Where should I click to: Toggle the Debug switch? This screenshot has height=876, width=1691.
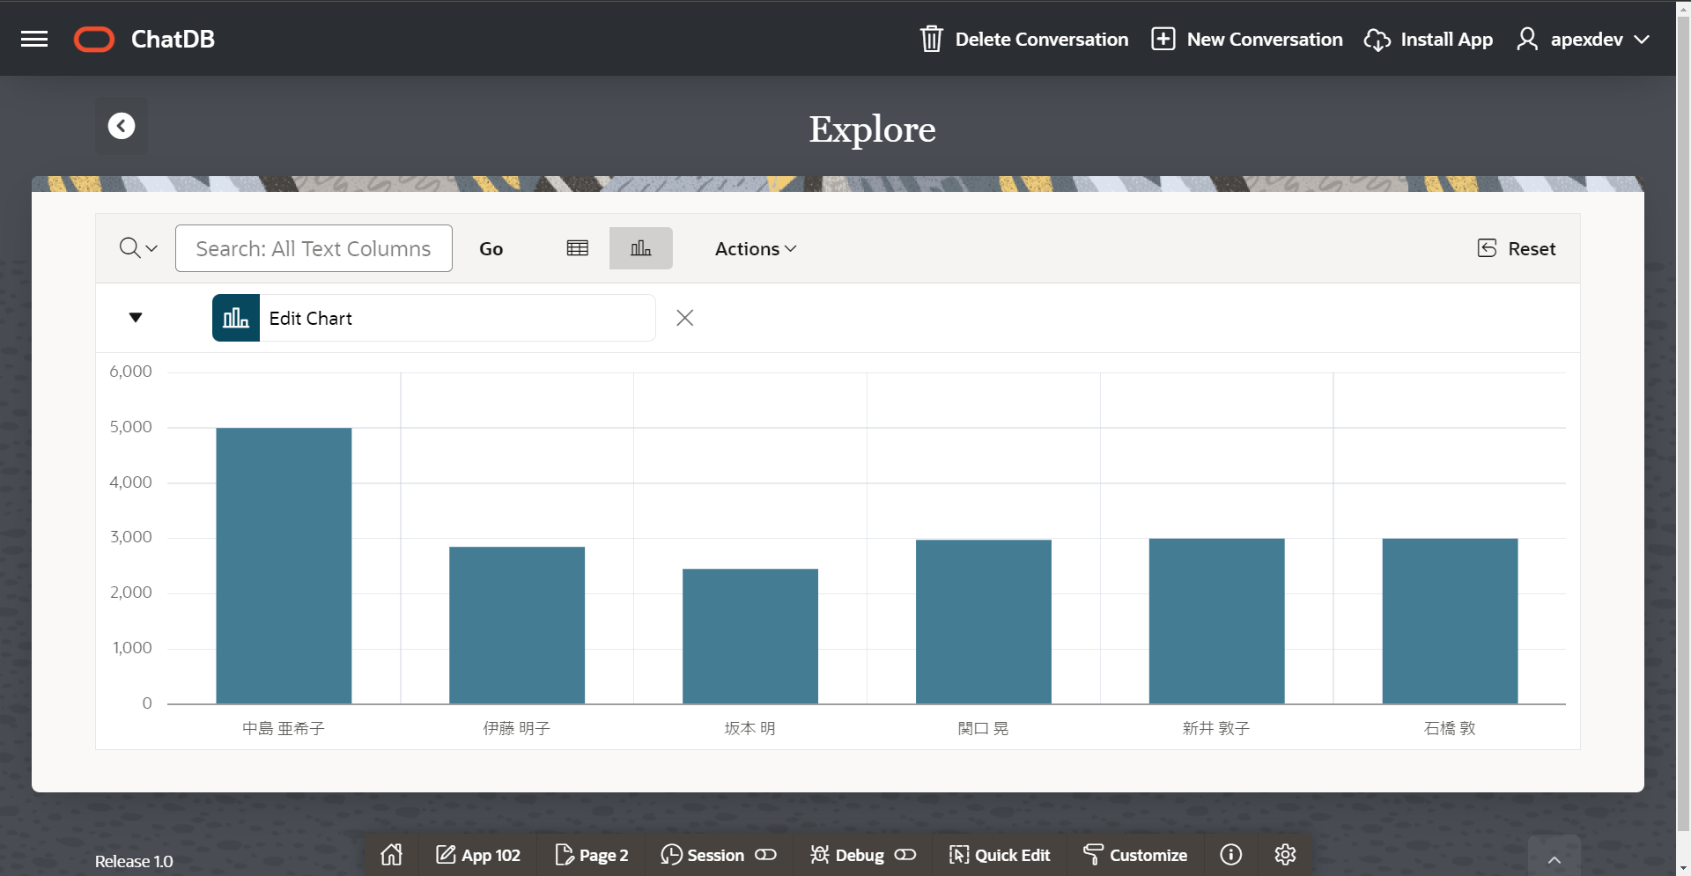point(905,855)
